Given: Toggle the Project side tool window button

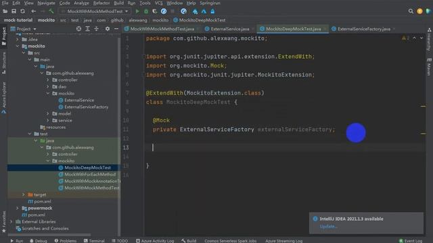Looking at the screenshot, I should pos(4,36).
